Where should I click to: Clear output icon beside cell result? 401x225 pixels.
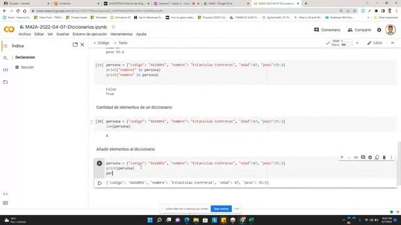coord(100,183)
